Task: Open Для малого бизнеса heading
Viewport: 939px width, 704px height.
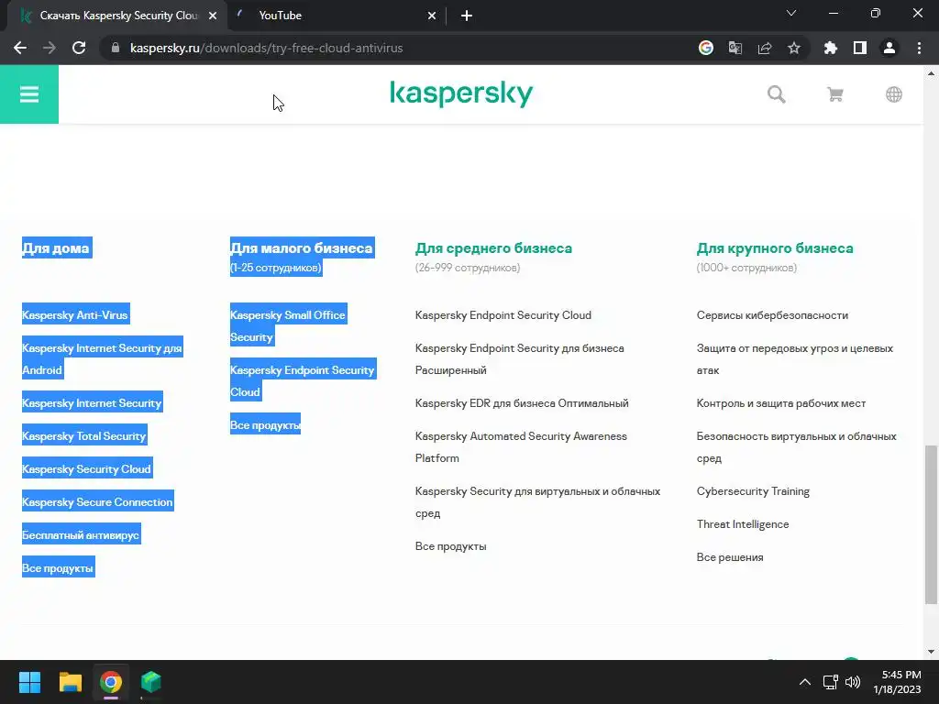Action: coord(301,247)
